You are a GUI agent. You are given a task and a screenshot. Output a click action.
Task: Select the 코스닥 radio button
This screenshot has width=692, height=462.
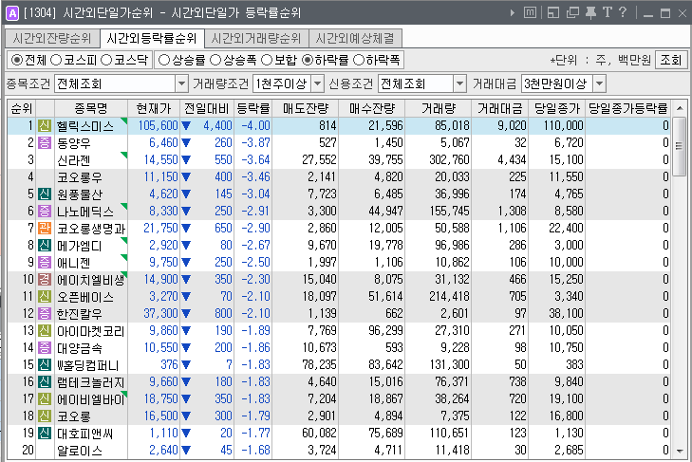coord(106,60)
